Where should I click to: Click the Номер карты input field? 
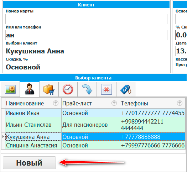tap(86, 19)
